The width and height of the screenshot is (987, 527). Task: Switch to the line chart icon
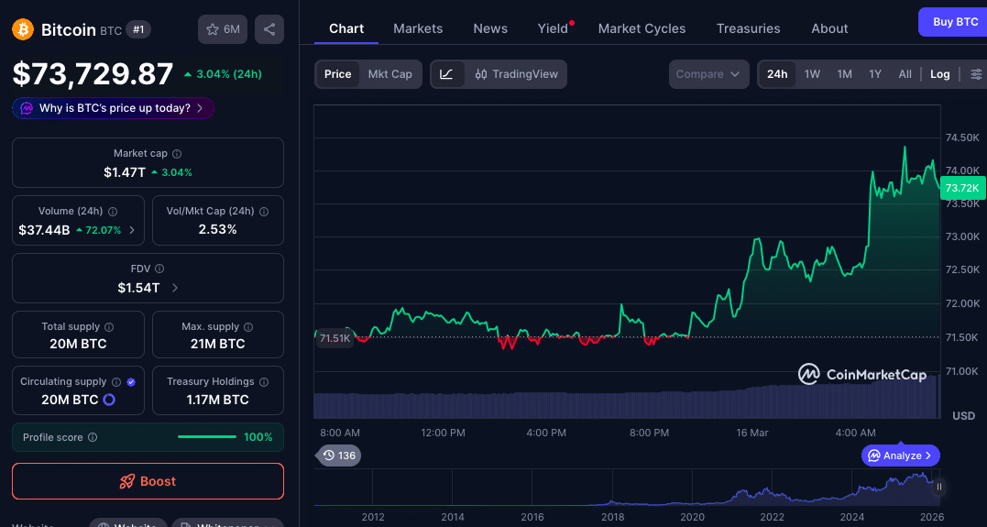[446, 74]
